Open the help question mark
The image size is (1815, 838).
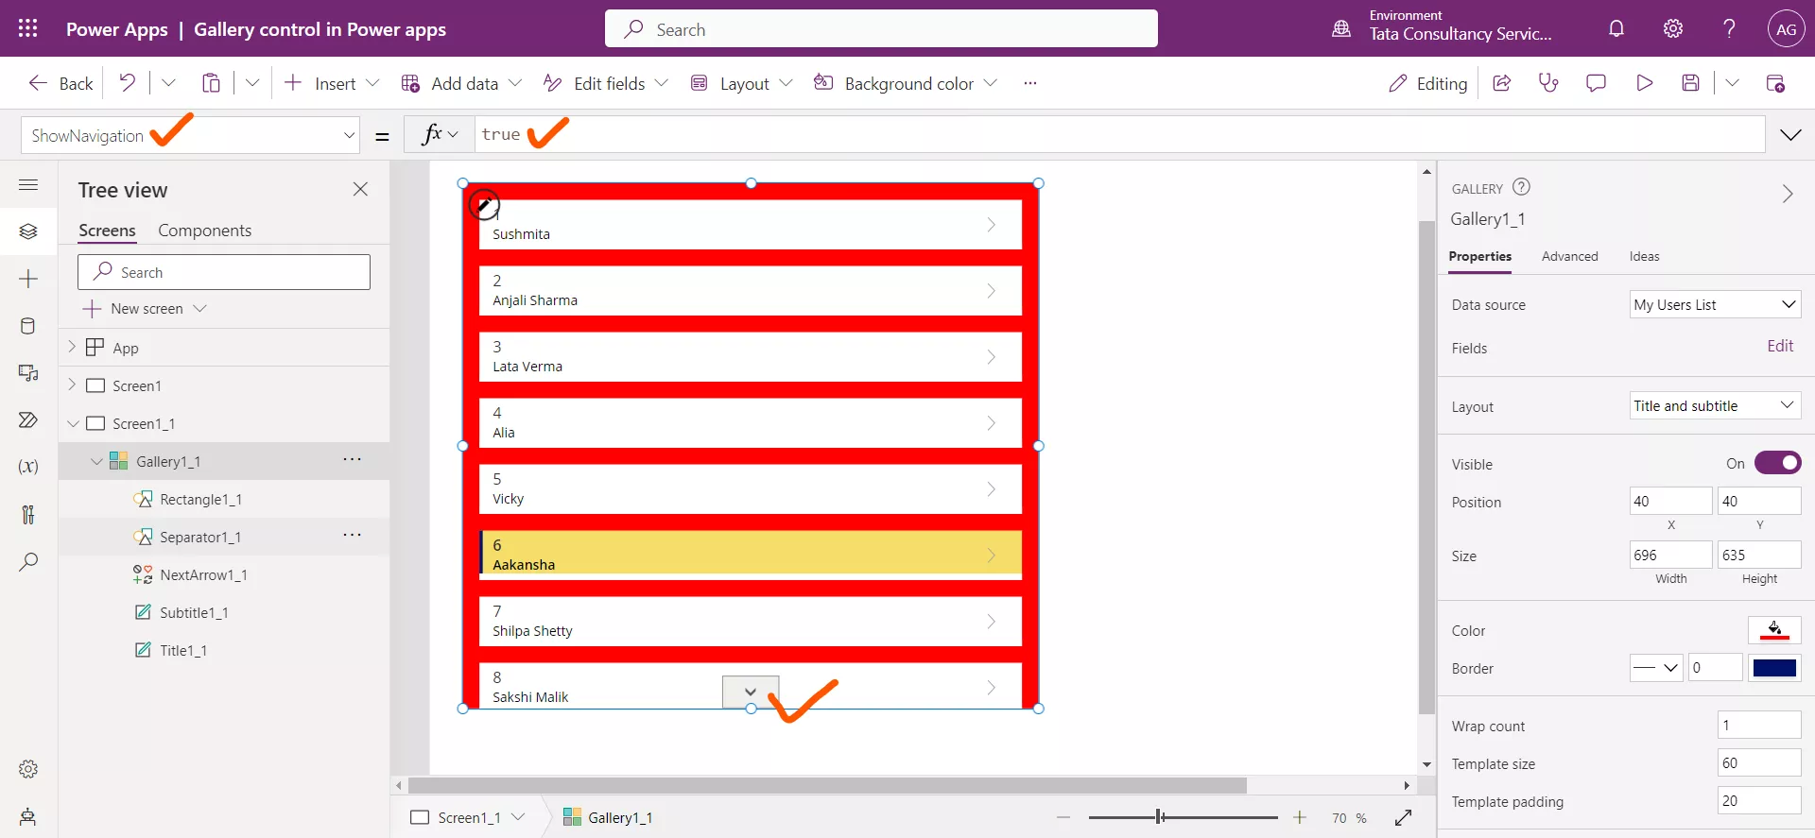(x=1729, y=28)
